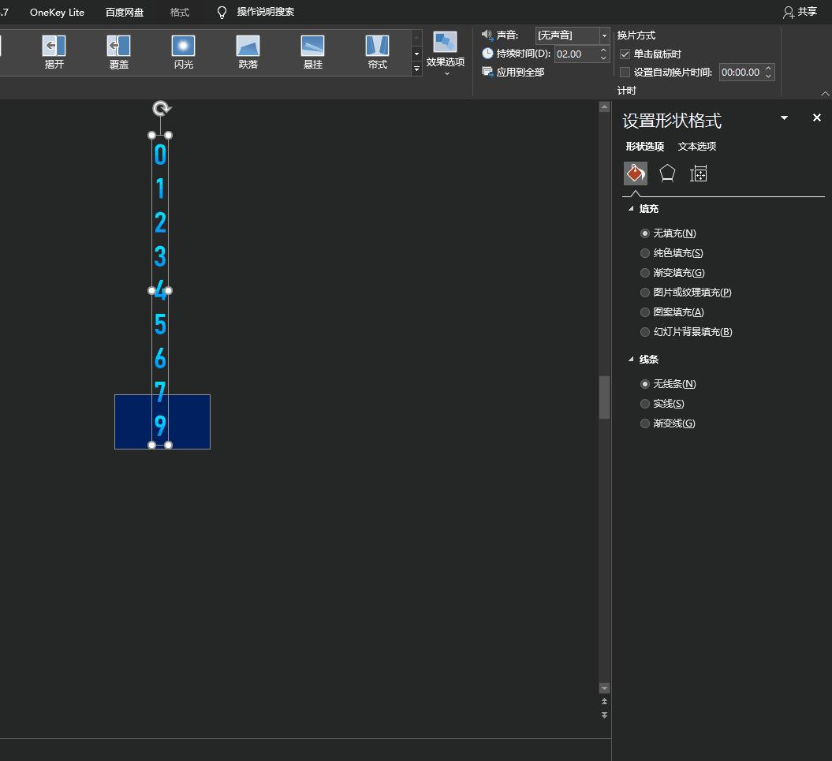Apply the 覆盖 transition effect
This screenshot has height=761, width=832.
118,52
